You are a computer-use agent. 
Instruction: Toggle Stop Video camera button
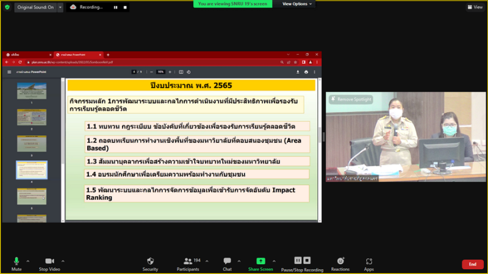(49, 263)
